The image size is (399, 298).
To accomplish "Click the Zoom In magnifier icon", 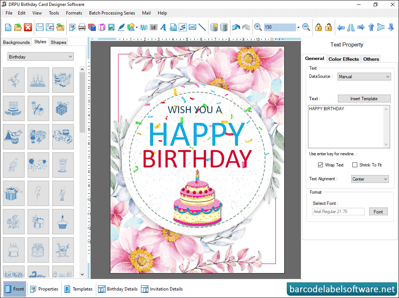I will [258, 27].
